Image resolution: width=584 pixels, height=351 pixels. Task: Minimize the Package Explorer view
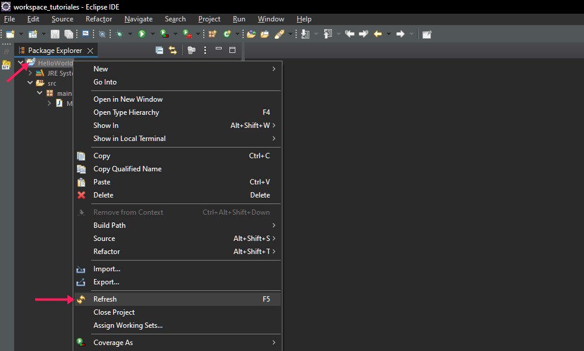pyautogui.click(x=219, y=50)
